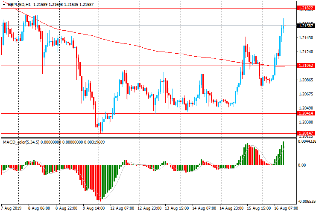The image size is (316, 213).
Task: Click the MACD scale value 0.0044328
Action: (x=307, y=141)
